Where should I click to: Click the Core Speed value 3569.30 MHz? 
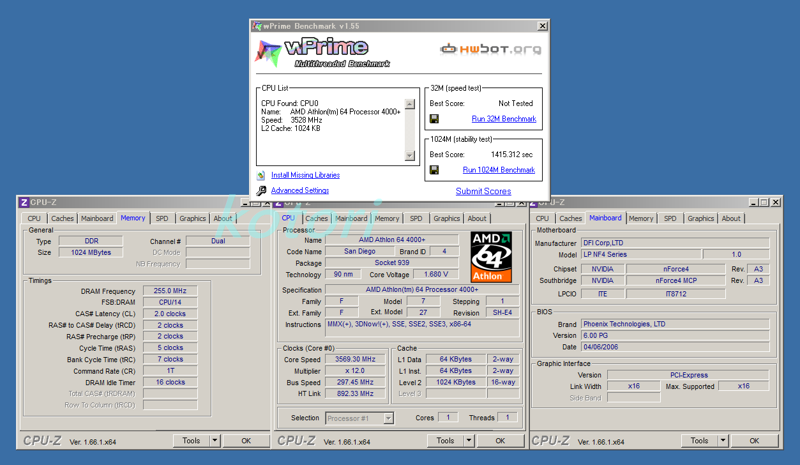click(x=355, y=360)
